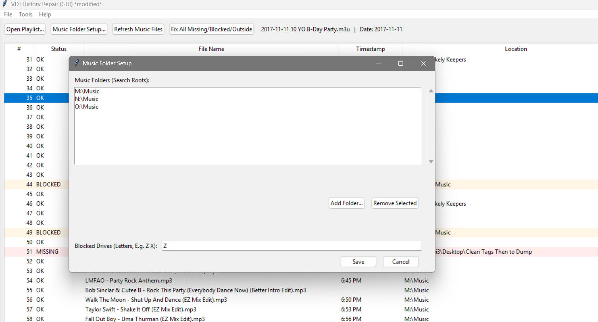Open the File menu
The height and width of the screenshot is (322, 598).
[x=8, y=14]
